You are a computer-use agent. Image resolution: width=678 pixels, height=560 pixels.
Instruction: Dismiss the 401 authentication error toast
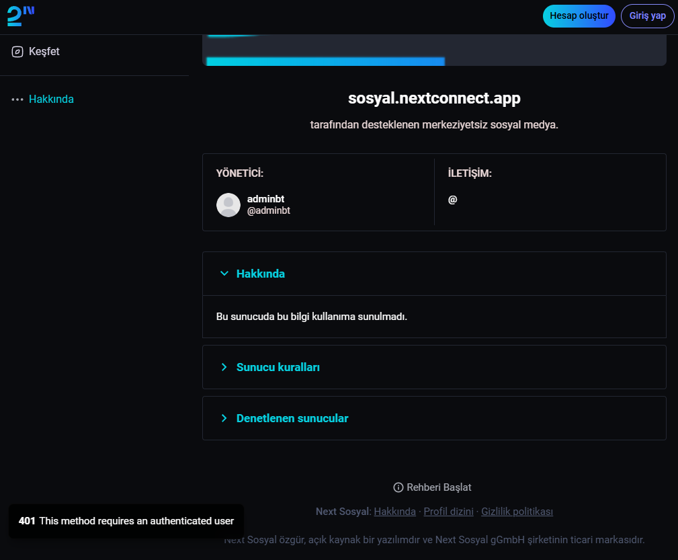[x=126, y=521]
